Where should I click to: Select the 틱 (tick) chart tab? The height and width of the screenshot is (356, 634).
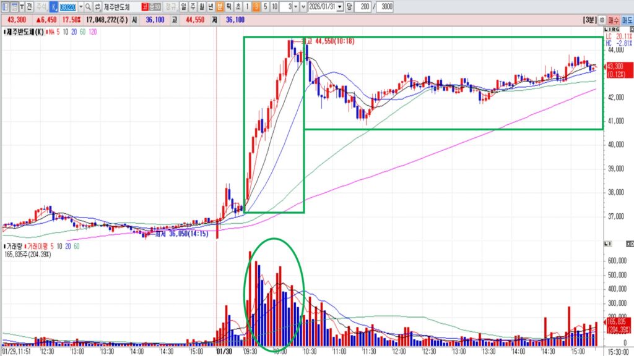228,6
